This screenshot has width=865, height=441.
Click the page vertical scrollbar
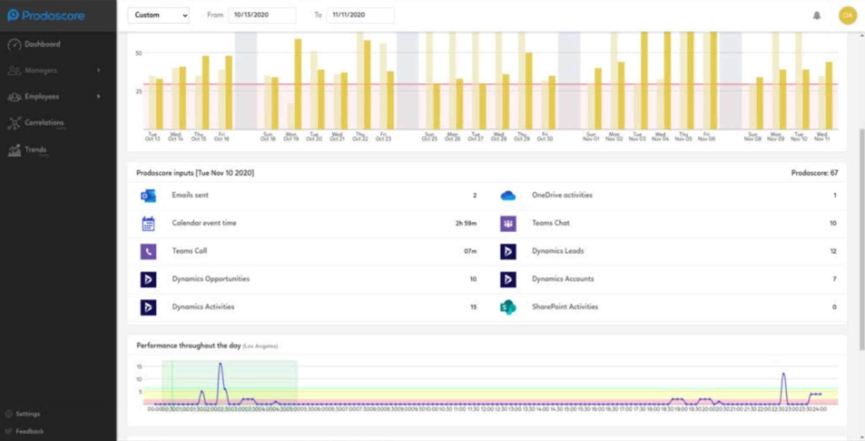point(861,239)
